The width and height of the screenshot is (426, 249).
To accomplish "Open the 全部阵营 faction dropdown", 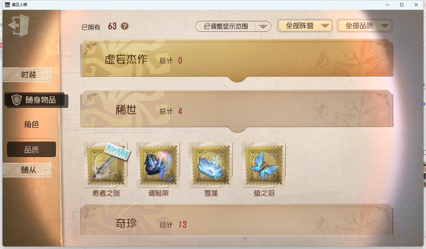I will [x=305, y=26].
